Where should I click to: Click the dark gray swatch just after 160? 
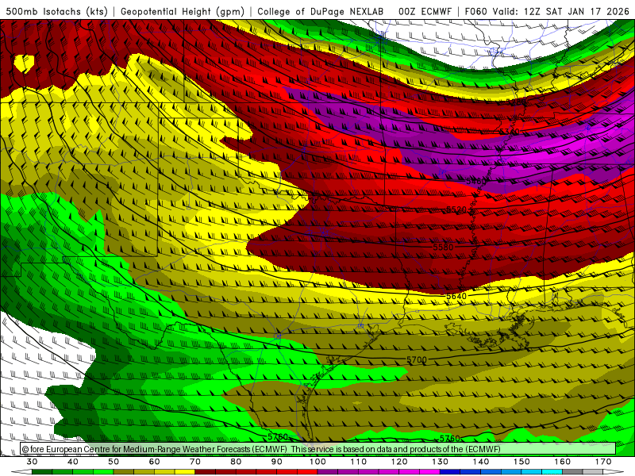(x=572, y=473)
